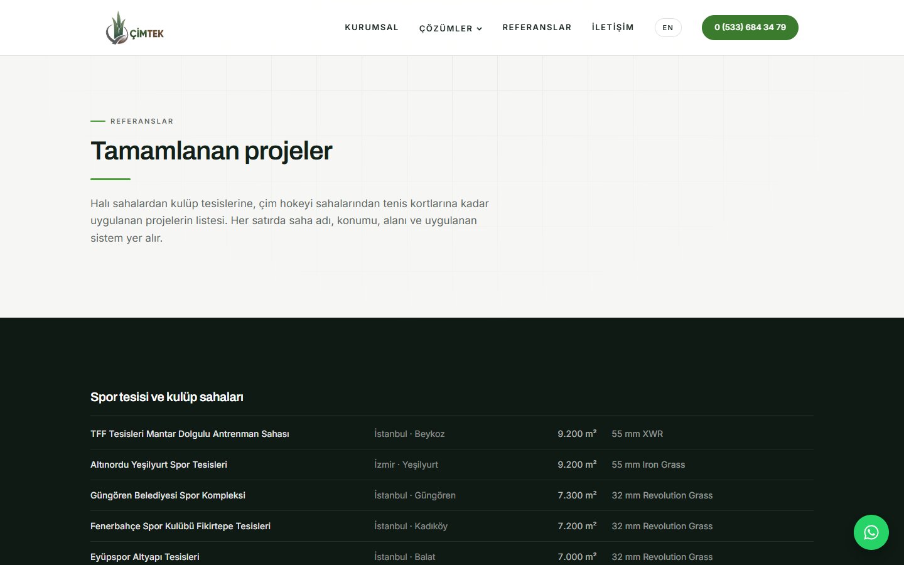The width and height of the screenshot is (904, 565).
Task: Call the 0 (533) 684 34 79 button
Action: click(750, 28)
